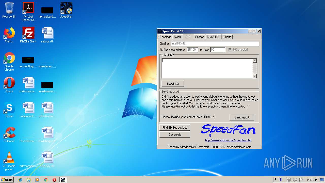This screenshot has height=183, width=325.
Task: Switch to the Exotics tab
Action: tap(200, 37)
